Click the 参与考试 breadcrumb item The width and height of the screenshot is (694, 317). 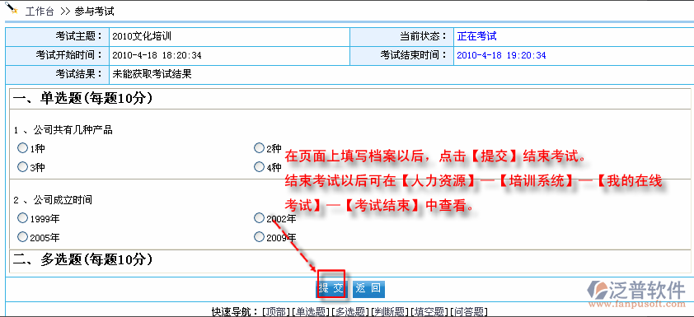click(94, 12)
